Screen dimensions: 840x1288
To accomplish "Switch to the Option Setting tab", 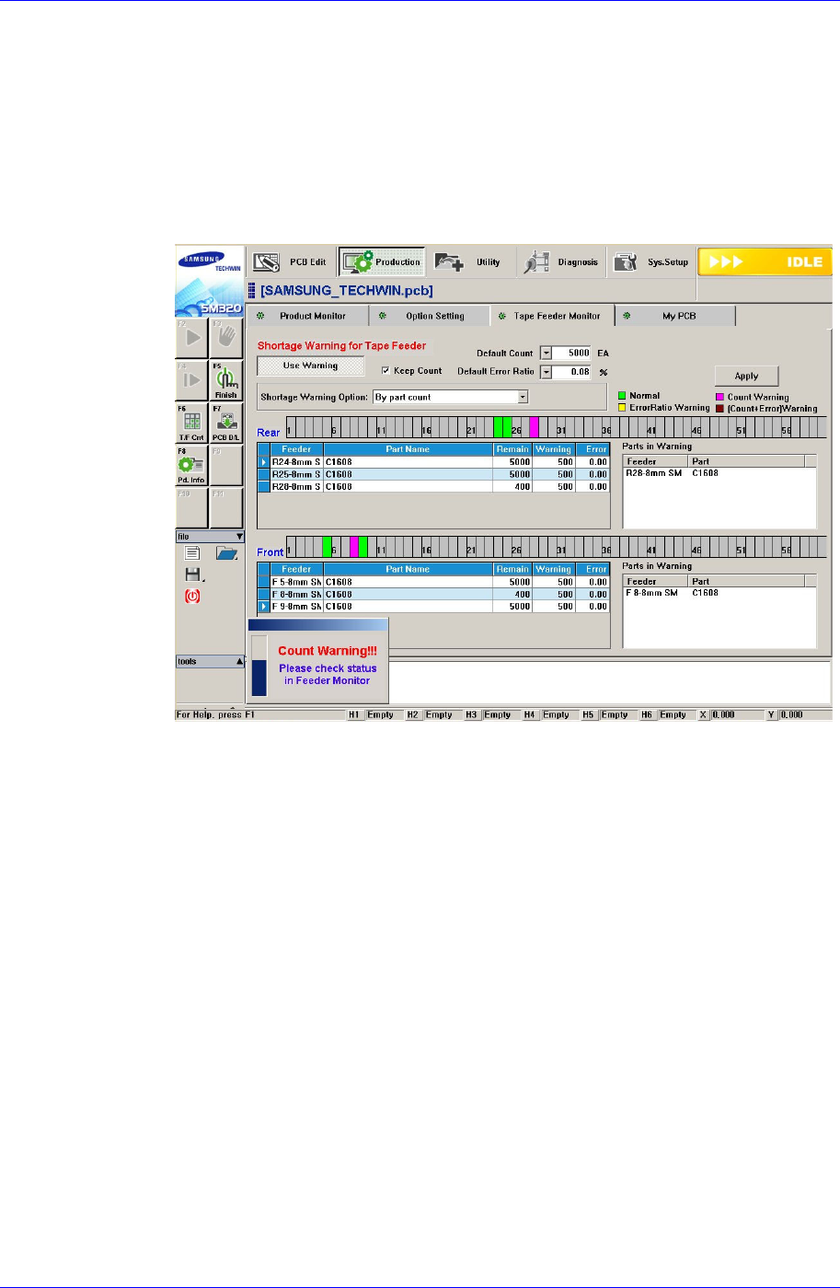I will (x=430, y=316).
